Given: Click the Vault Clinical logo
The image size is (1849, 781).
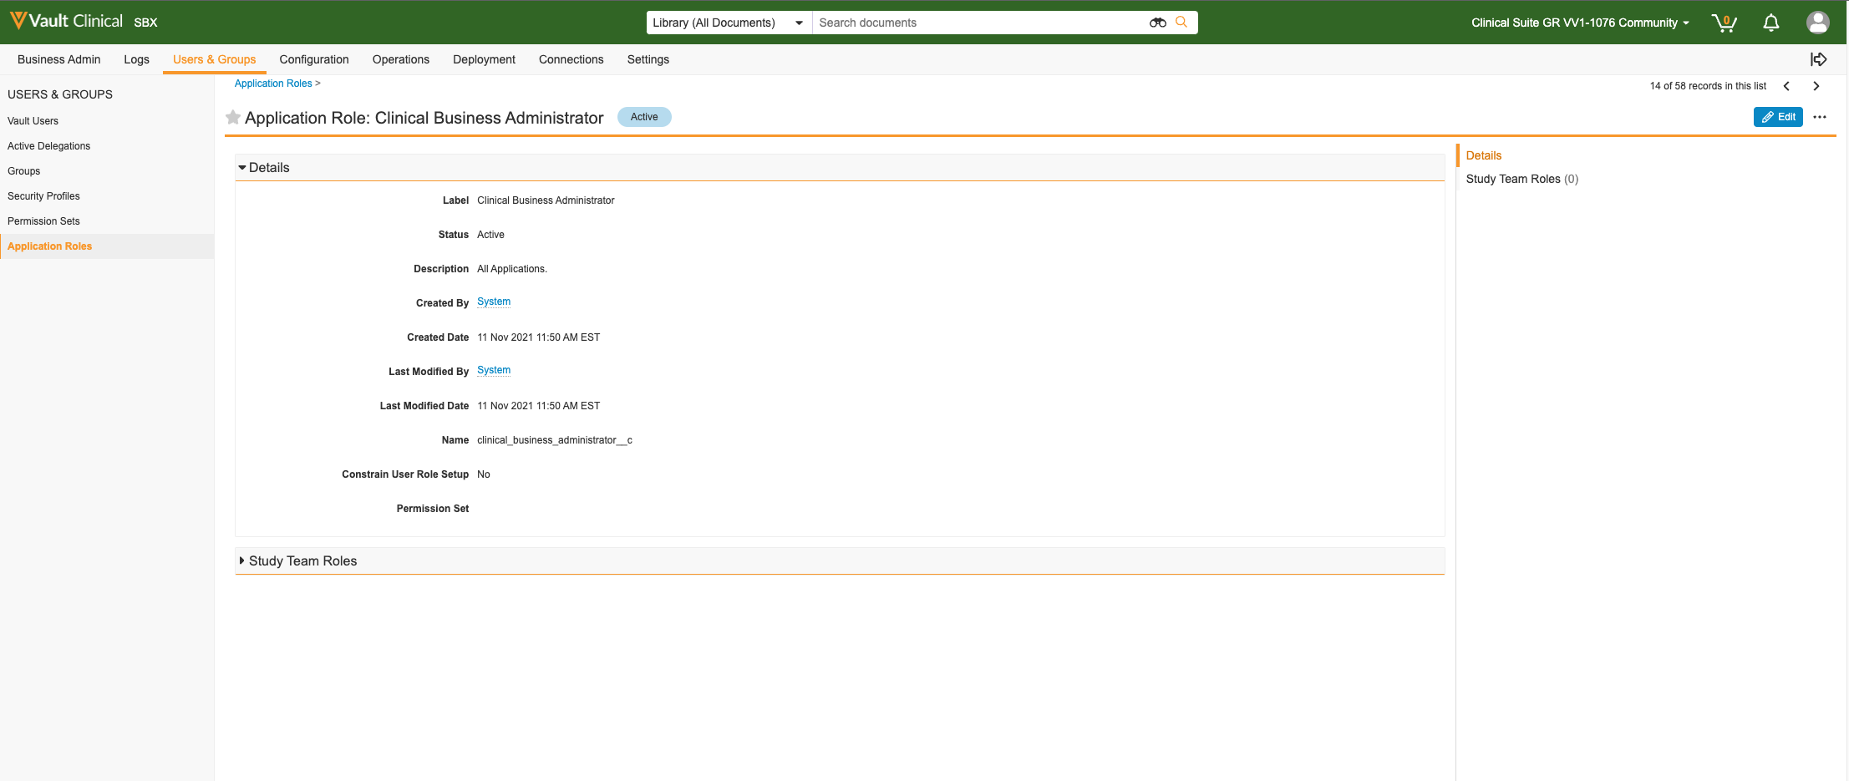Looking at the screenshot, I should pyautogui.click(x=66, y=21).
